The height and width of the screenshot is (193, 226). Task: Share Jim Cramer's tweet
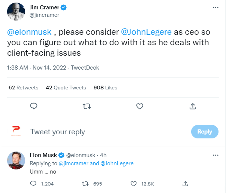[193, 106]
